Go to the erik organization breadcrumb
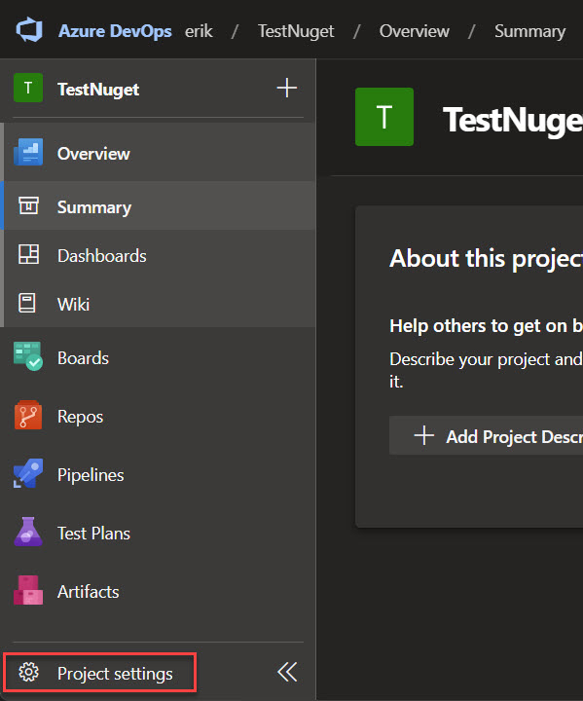 pos(199,31)
